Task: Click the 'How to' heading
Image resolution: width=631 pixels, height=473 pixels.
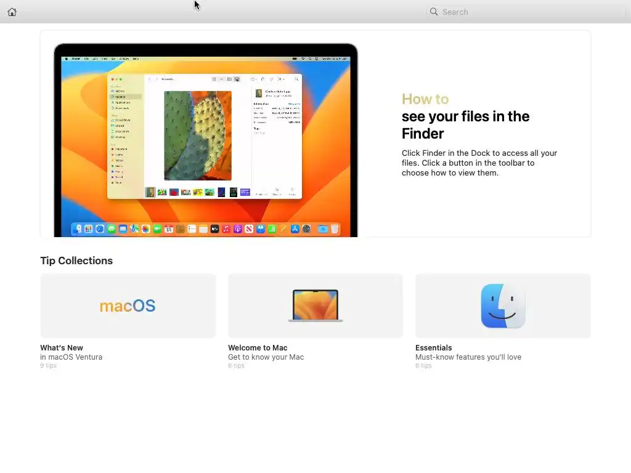Action: (x=425, y=99)
